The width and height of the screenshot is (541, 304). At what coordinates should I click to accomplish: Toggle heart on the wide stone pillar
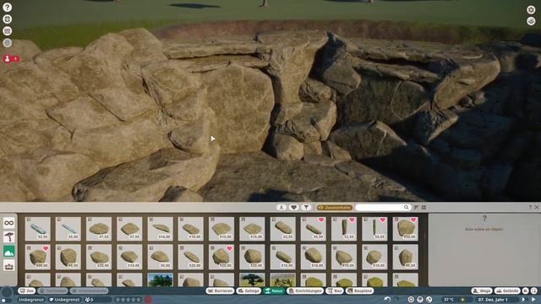click(x=352, y=220)
